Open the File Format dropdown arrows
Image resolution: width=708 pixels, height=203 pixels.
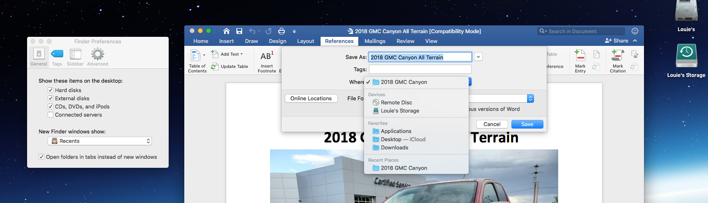tap(530, 98)
